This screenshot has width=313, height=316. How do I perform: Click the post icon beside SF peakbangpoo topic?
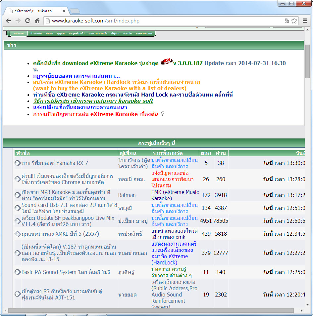click(18, 221)
